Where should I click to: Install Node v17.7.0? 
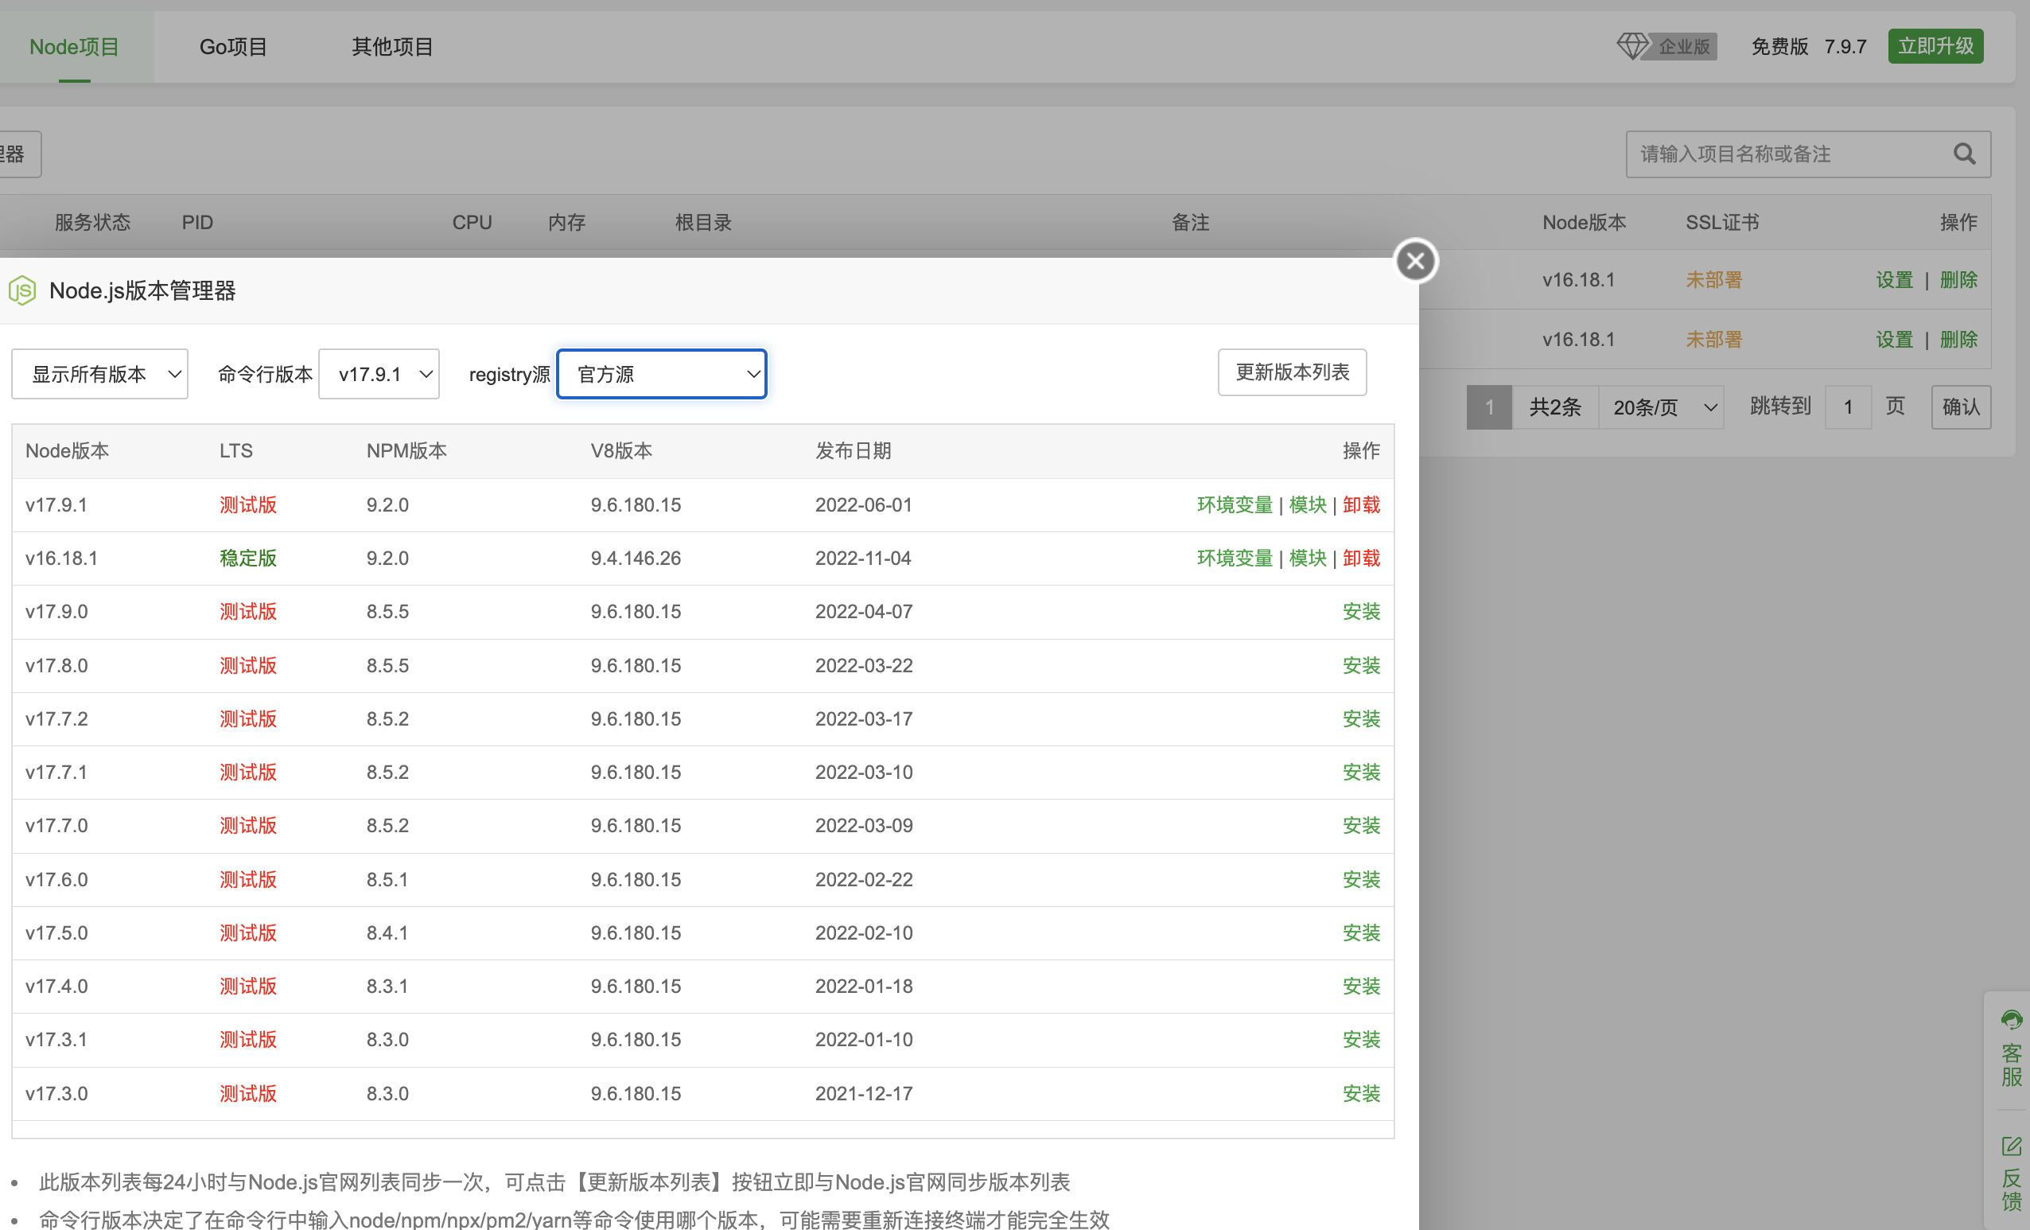(1361, 827)
